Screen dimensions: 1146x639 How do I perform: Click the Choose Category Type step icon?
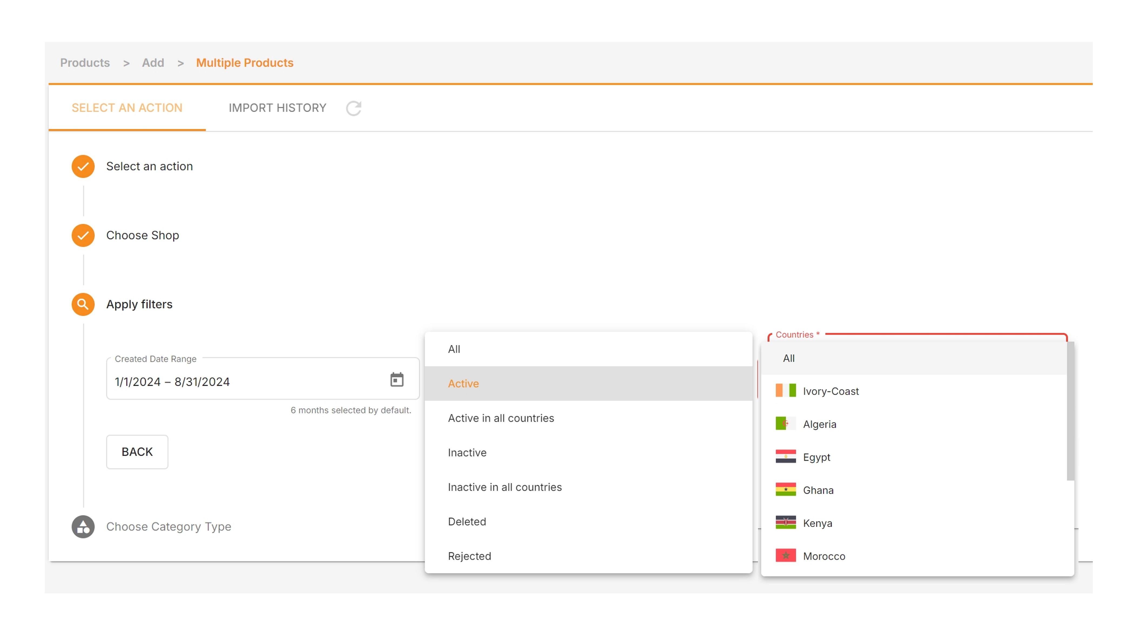pos(83,526)
